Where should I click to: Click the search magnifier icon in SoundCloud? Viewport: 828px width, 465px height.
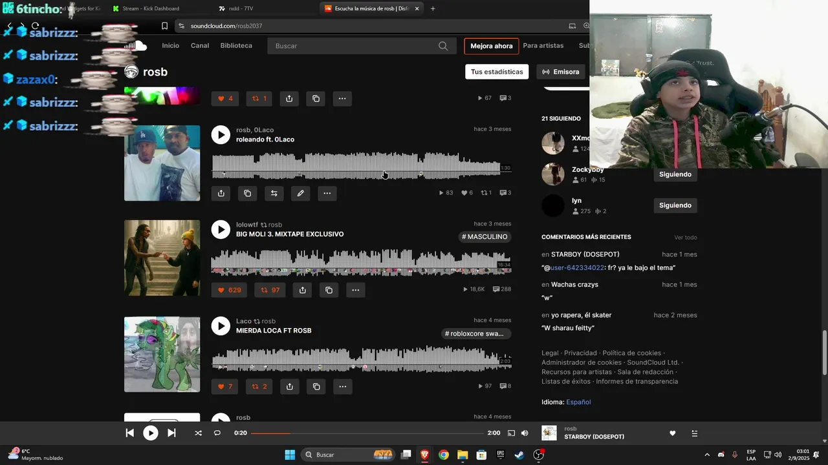click(443, 46)
